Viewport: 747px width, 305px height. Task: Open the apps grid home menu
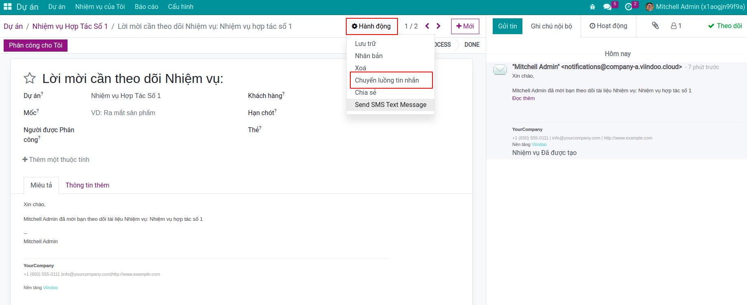pos(7,7)
